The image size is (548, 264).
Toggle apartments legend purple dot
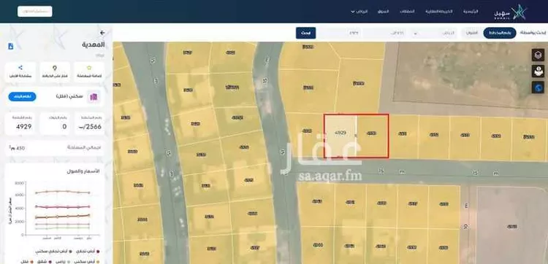50,261
